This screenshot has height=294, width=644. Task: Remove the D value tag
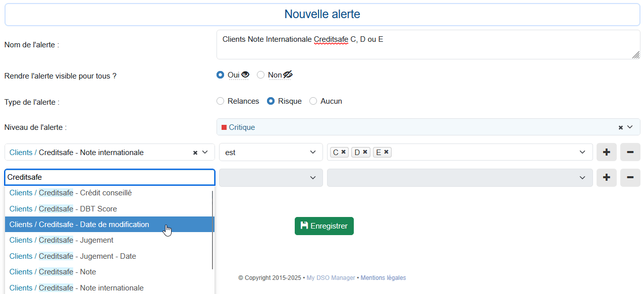pos(364,152)
